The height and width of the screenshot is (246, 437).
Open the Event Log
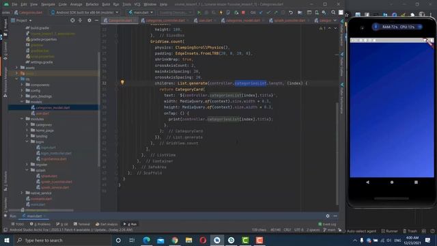[327, 224]
